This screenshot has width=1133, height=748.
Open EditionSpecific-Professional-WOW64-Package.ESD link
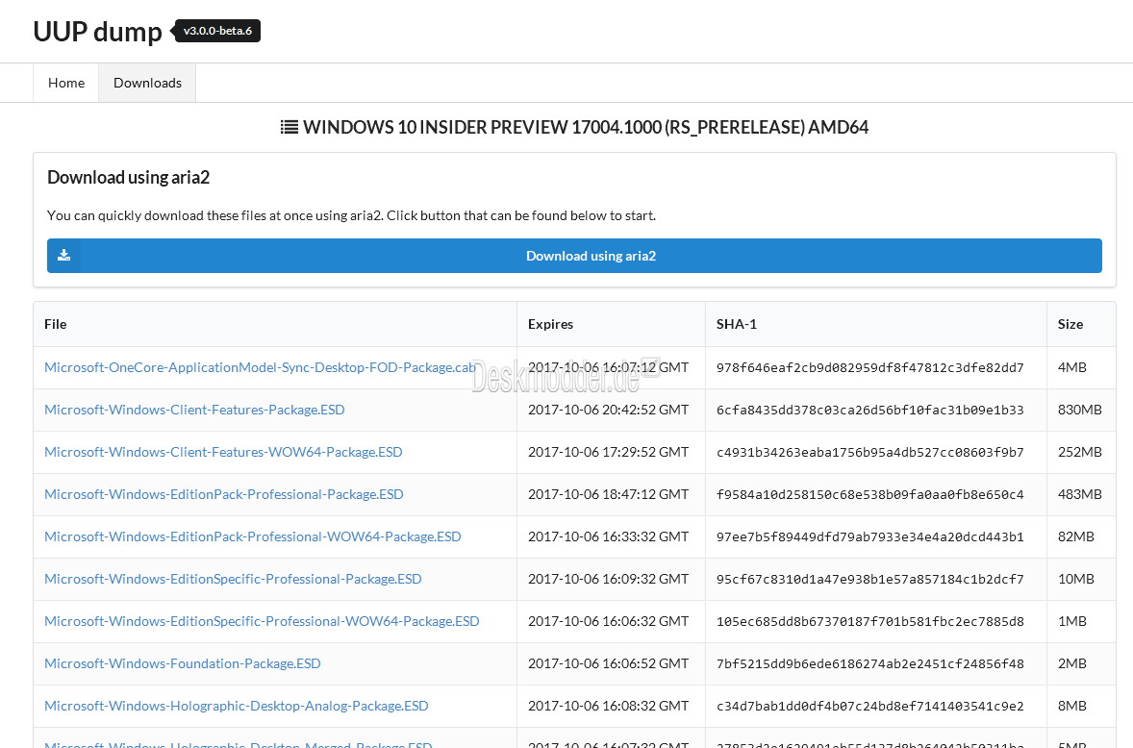(x=262, y=621)
